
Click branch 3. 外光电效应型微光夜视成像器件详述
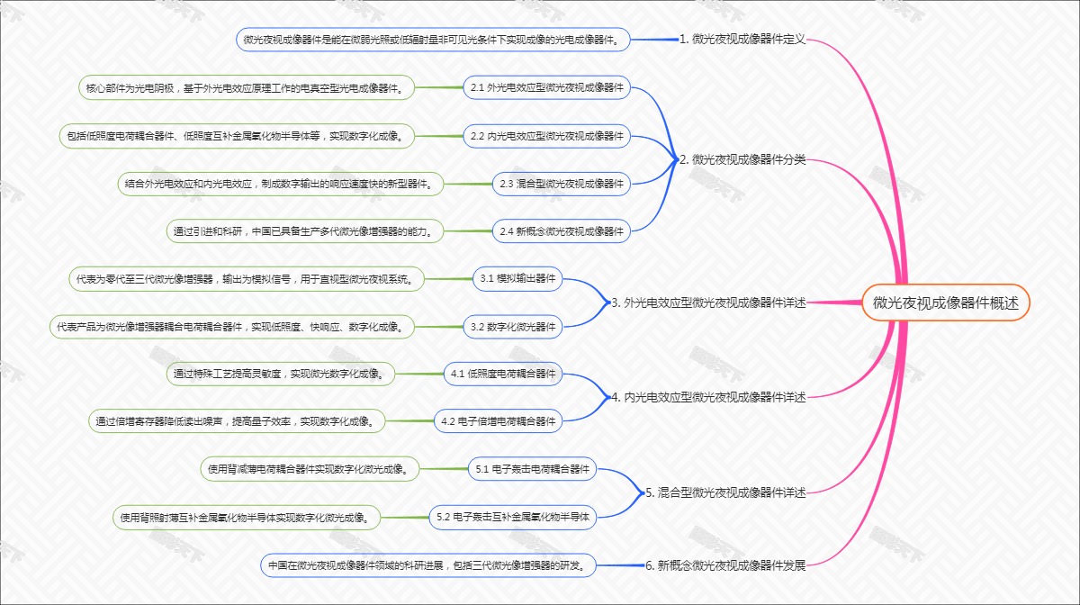708,302
